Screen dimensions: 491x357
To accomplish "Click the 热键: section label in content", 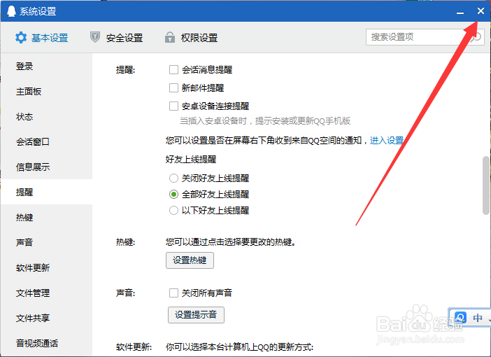I will (x=126, y=242).
